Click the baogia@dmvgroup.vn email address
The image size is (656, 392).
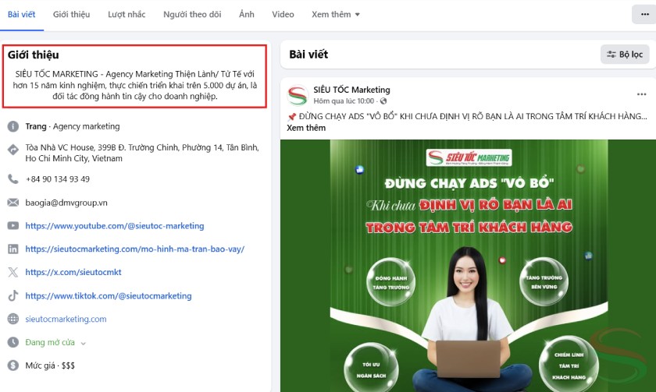click(66, 203)
